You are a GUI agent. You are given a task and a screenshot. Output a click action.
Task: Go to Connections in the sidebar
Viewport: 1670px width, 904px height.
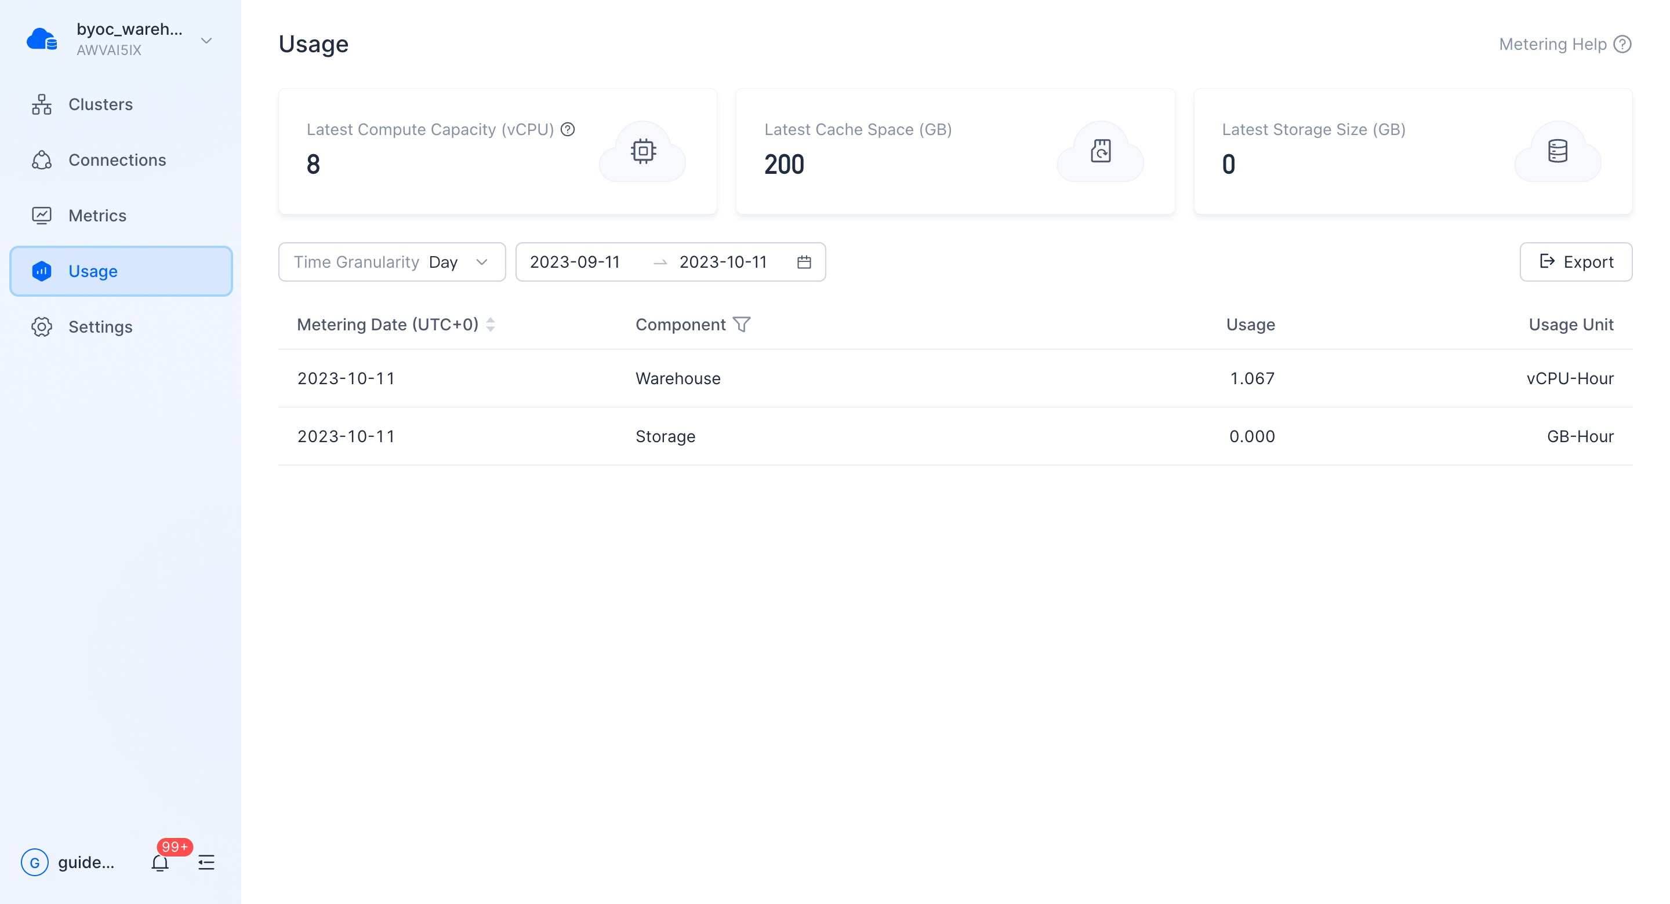121,160
